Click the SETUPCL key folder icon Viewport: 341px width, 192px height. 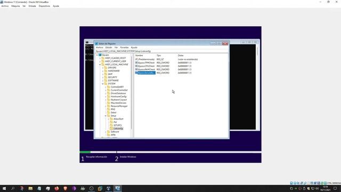point(111,125)
